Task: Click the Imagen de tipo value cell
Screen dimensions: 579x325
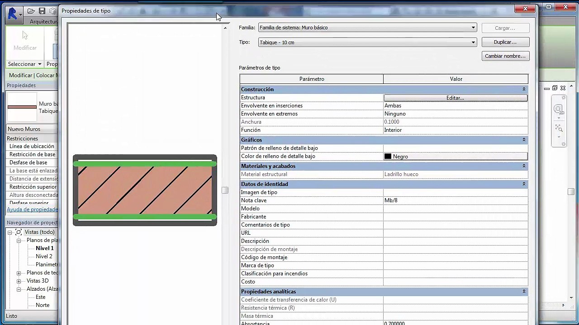Action: 456,192
